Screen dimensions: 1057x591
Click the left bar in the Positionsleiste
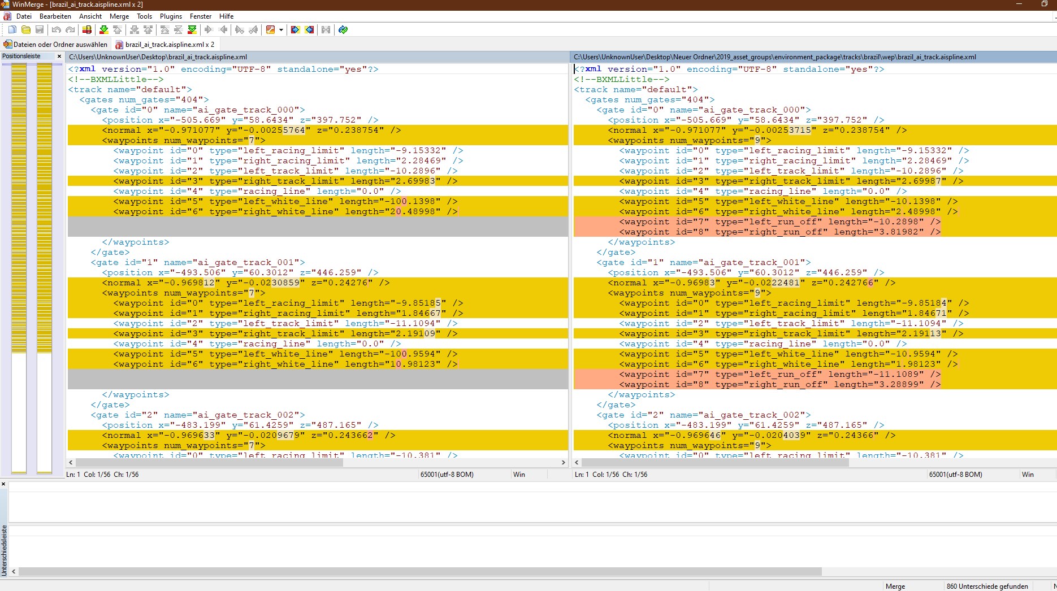coord(19,268)
